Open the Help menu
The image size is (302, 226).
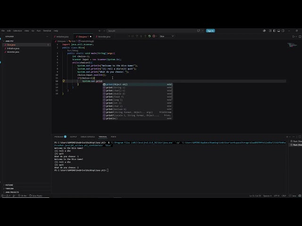point(56,31)
